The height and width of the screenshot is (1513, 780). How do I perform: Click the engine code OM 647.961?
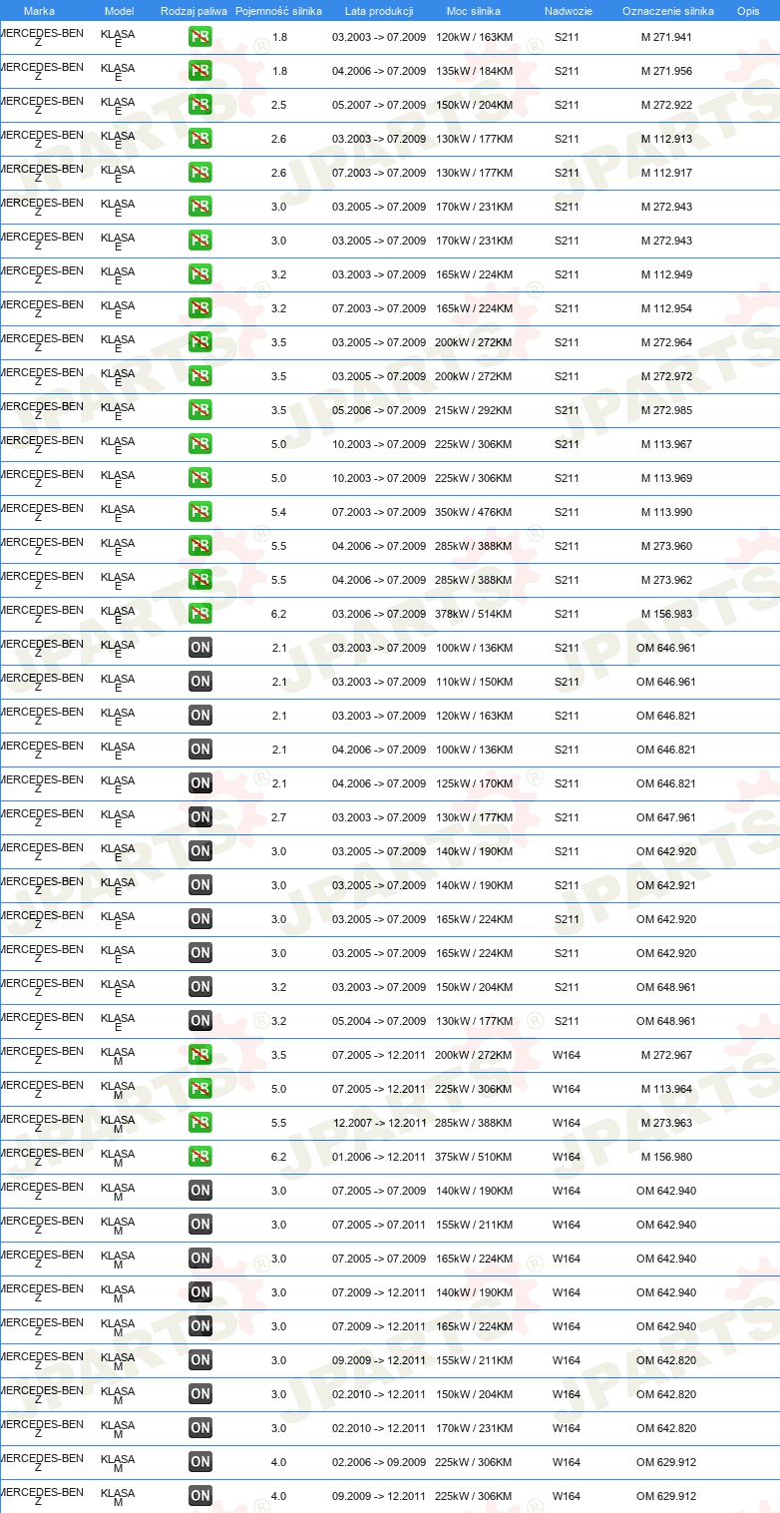[666, 817]
